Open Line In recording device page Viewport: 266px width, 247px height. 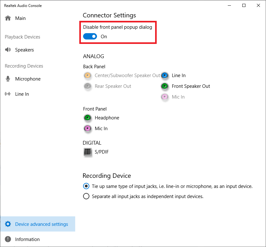click(22, 94)
